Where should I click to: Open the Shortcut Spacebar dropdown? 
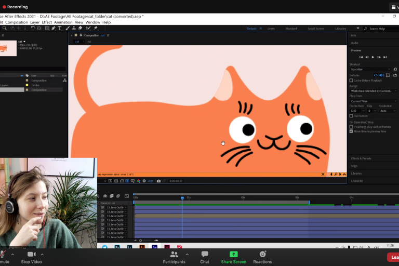tap(370, 69)
